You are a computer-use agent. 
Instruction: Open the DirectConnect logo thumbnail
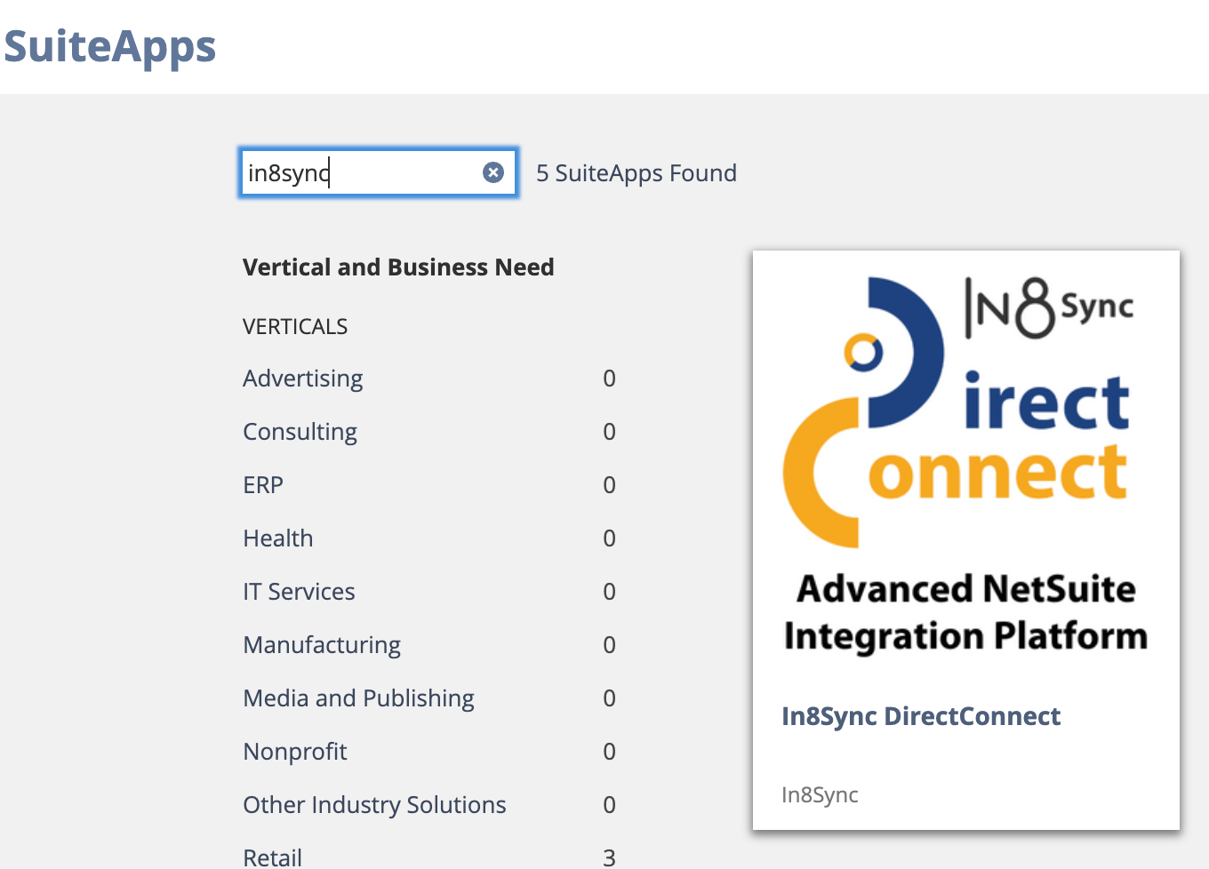point(965,462)
